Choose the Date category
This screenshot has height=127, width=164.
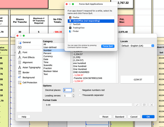tap(46, 59)
